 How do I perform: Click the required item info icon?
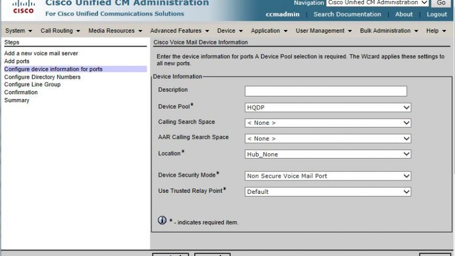coord(162,220)
